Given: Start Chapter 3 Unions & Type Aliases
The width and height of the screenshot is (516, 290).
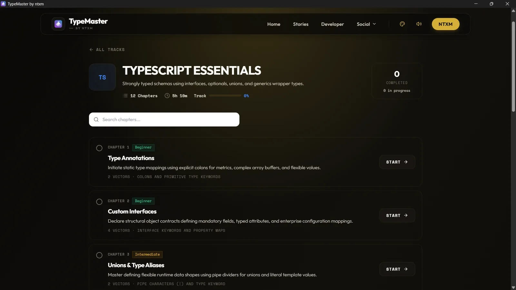Looking at the screenshot, I should click(397, 269).
